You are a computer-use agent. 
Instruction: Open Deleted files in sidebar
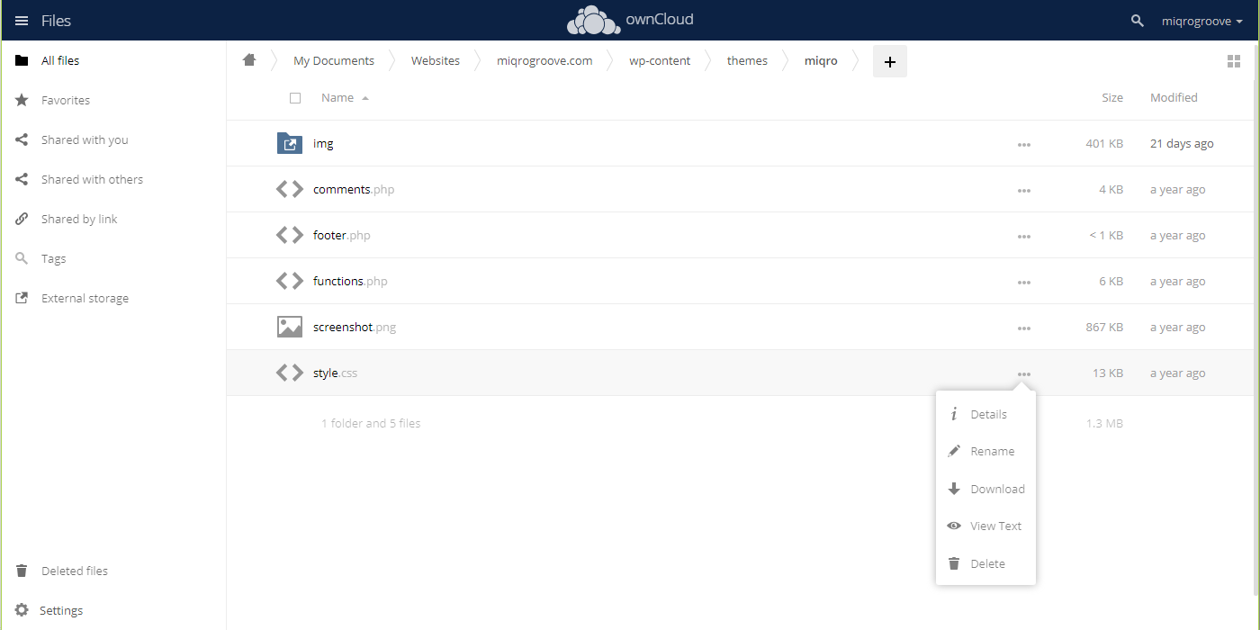coord(112,571)
